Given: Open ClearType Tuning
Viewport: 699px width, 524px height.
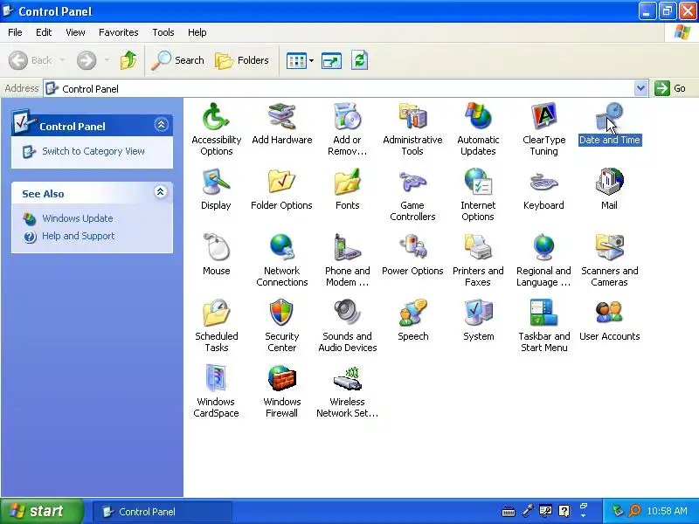Looking at the screenshot, I should point(543,129).
